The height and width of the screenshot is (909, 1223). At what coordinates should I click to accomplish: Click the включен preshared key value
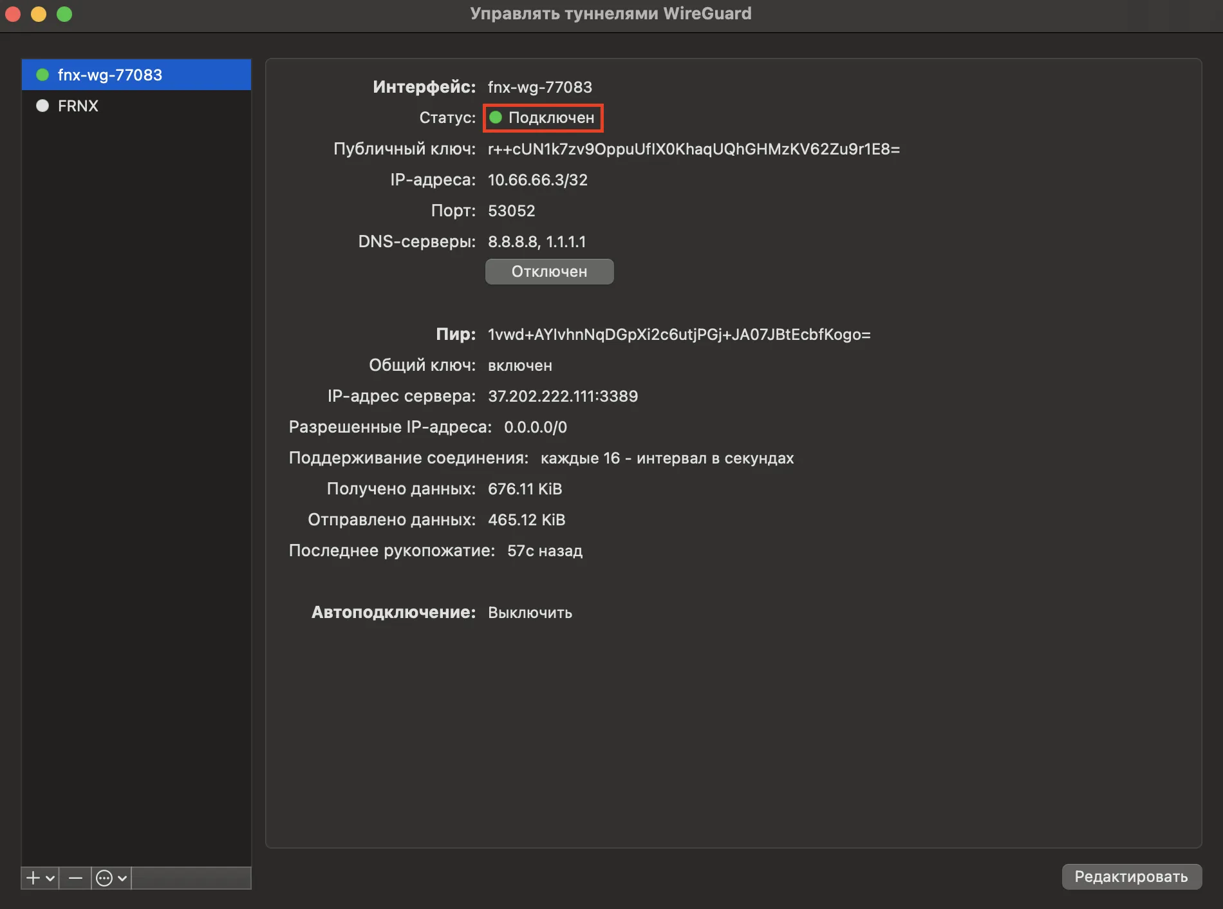click(520, 365)
